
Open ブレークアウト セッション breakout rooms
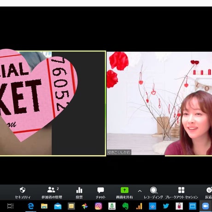182,193
